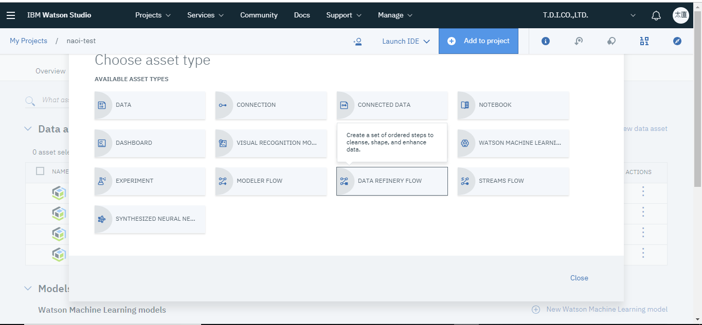The image size is (702, 325).
Task: Open the Community menu item
Action: pos(259,15)
